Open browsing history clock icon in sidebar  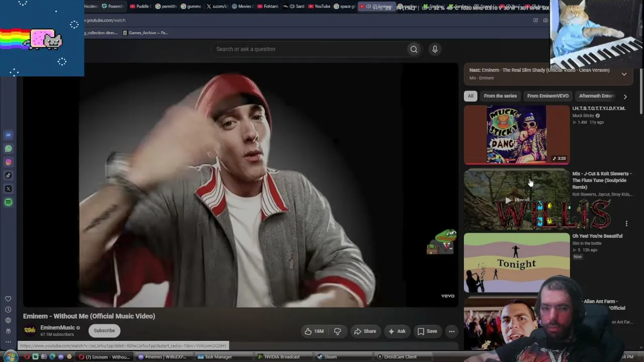point(8,310)
